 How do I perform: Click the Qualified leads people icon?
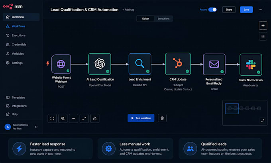pos(190,149)
